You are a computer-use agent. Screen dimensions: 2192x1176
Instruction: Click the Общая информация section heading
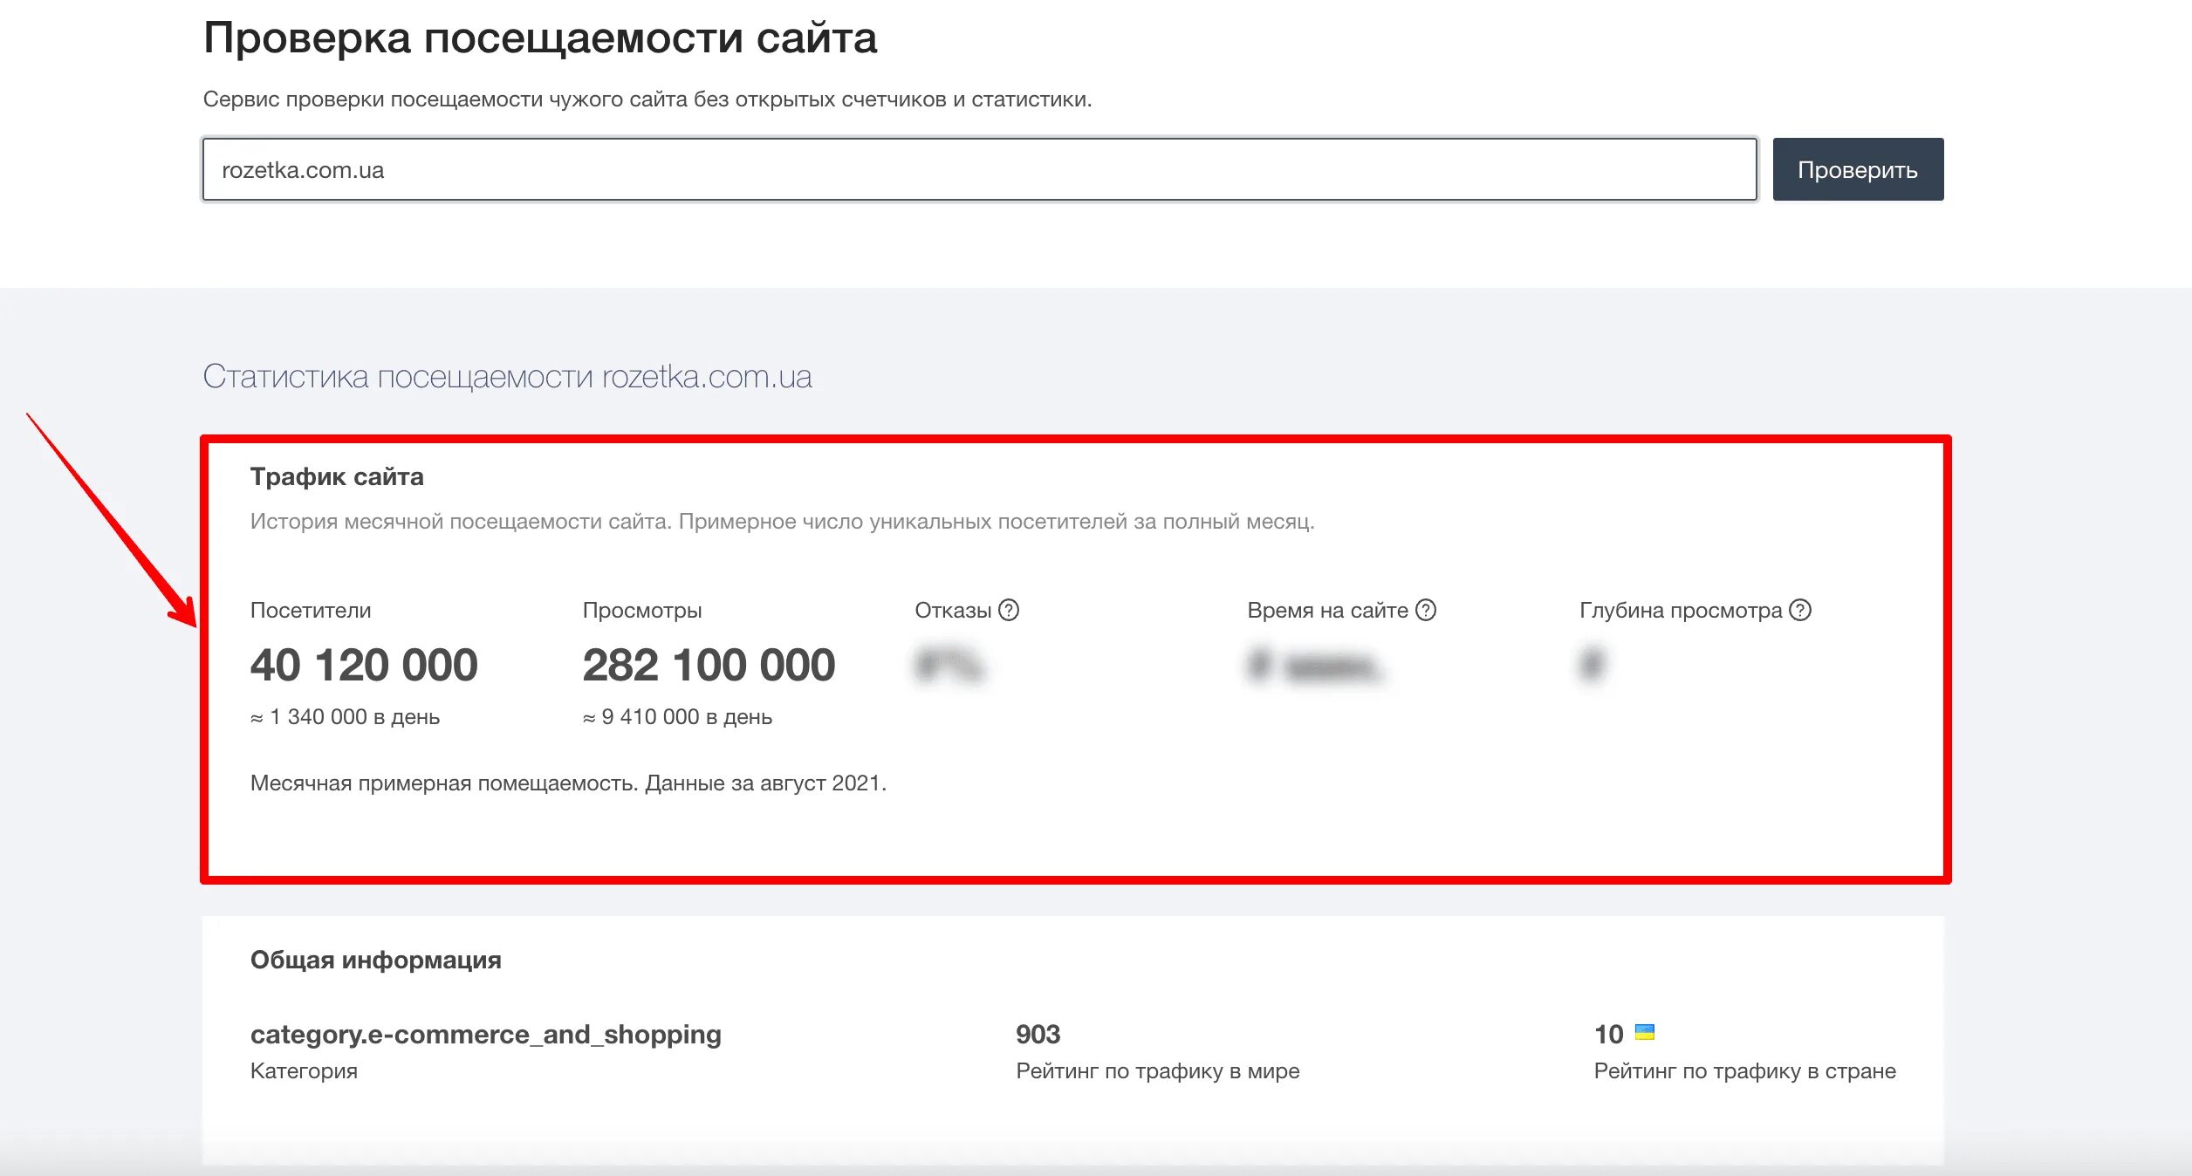(x=375, y=960)
